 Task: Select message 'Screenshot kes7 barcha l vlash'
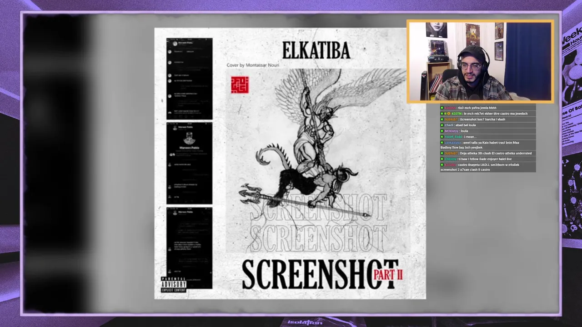482,119
